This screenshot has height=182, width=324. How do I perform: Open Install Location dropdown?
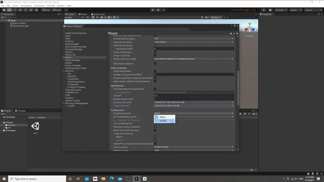tap(194, 147)
